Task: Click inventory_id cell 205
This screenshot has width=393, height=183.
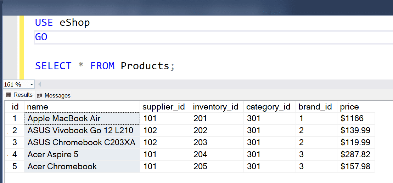Action: 217,166
